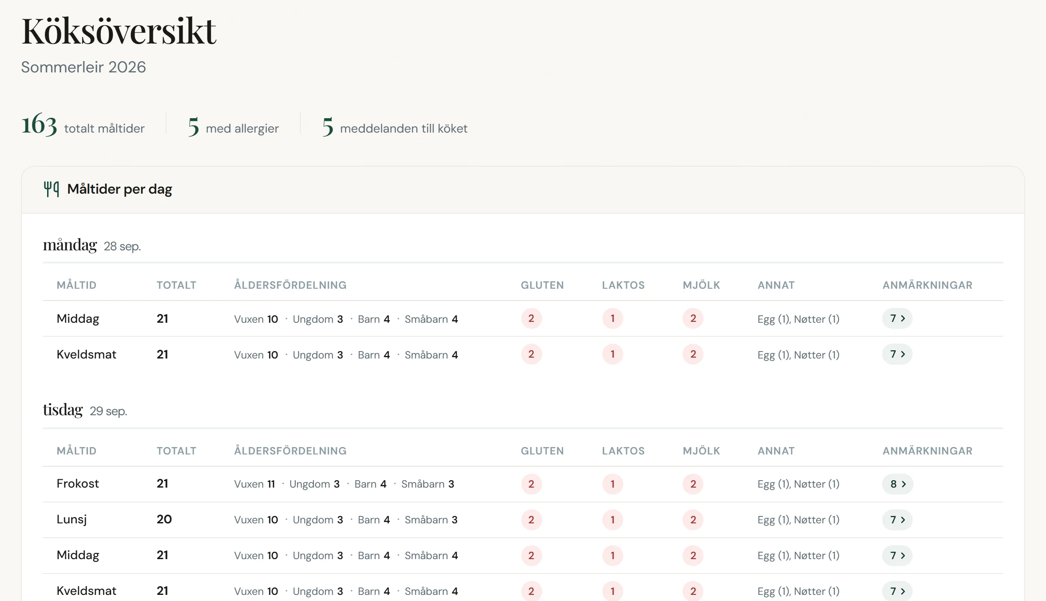
Task: Click the MJÖLK column header in Monday table
Action: (701, 285)
